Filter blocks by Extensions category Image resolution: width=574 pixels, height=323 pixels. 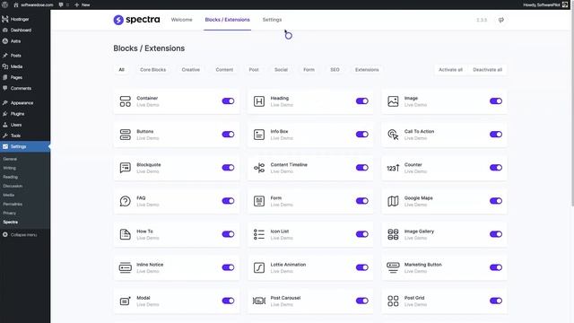pyautogui.click(x=367, y=70)
